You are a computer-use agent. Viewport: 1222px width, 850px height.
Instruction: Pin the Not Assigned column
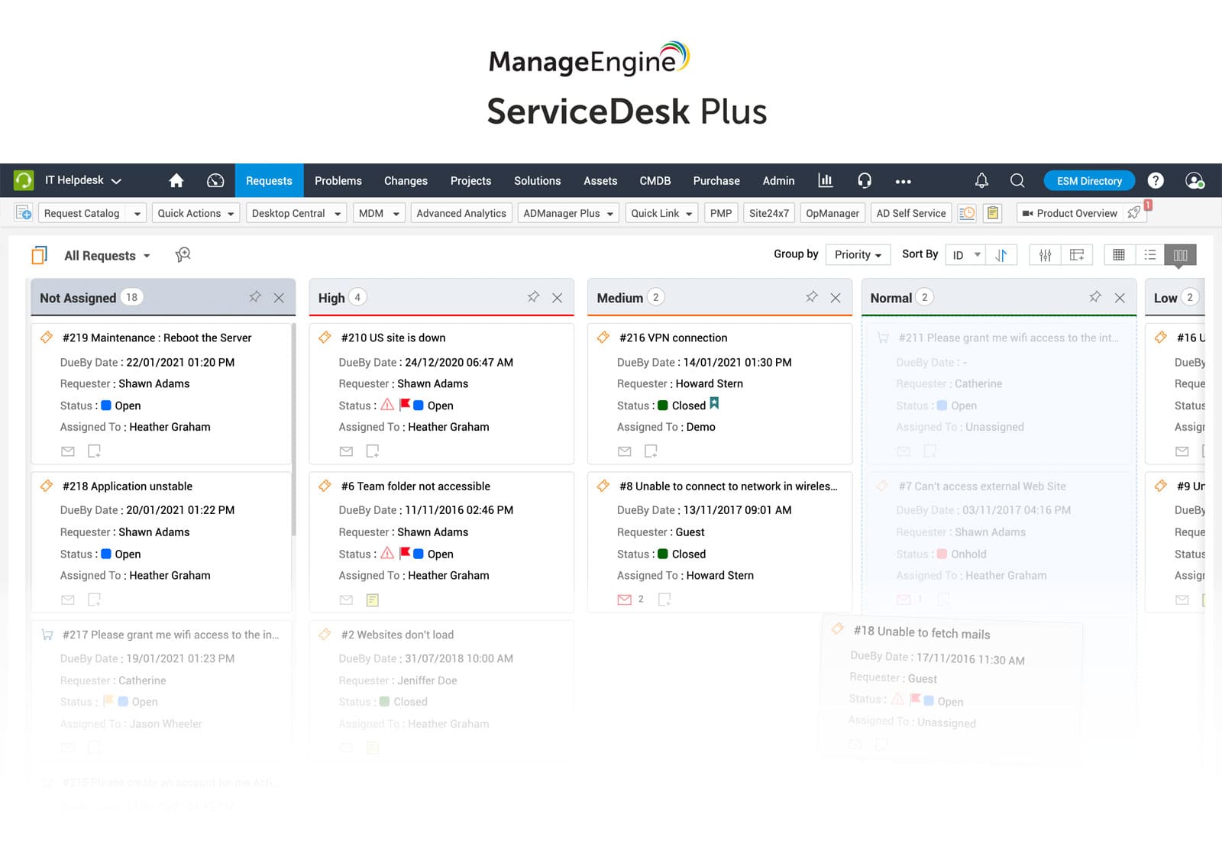pos(255,297)
